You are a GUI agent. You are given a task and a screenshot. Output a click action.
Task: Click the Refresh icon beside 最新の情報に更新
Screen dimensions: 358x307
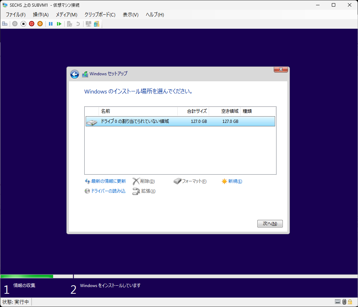tap(87, 181)
